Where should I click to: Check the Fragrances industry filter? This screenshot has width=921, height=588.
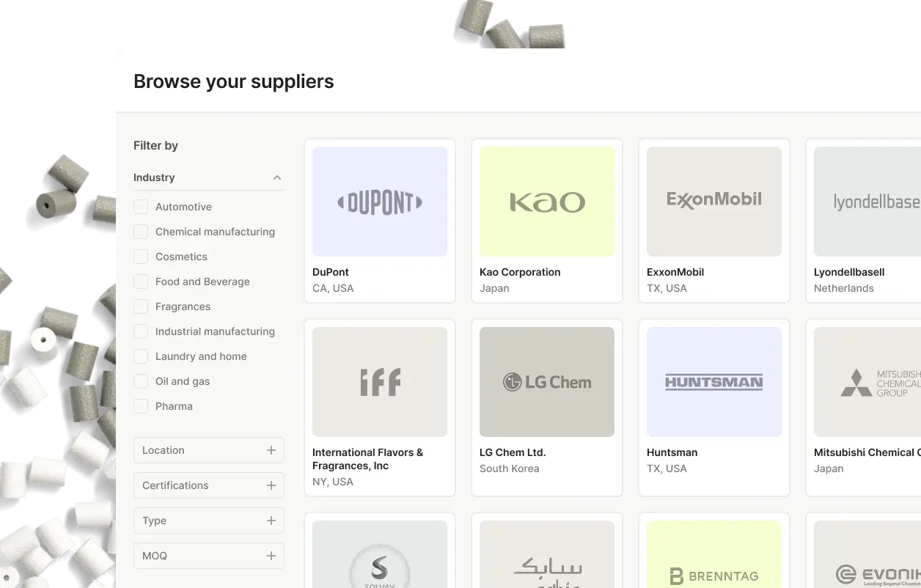point(140,306)
